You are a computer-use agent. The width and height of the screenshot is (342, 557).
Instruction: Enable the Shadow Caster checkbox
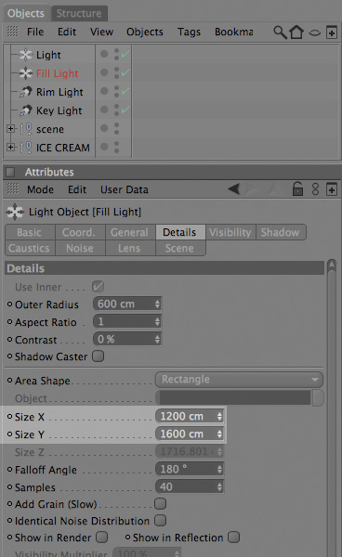click(99, 356)
